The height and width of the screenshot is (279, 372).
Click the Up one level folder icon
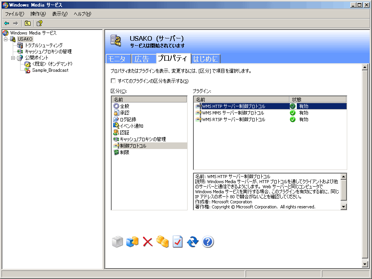(28, 23)
